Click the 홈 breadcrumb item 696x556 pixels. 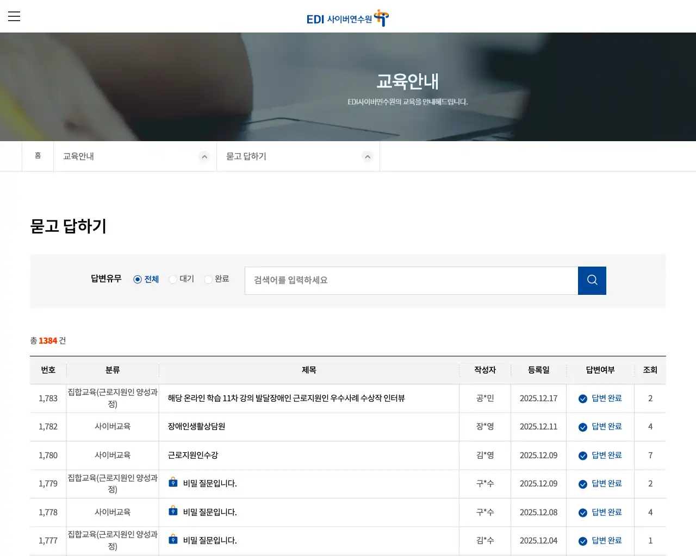tap(38, 156)
